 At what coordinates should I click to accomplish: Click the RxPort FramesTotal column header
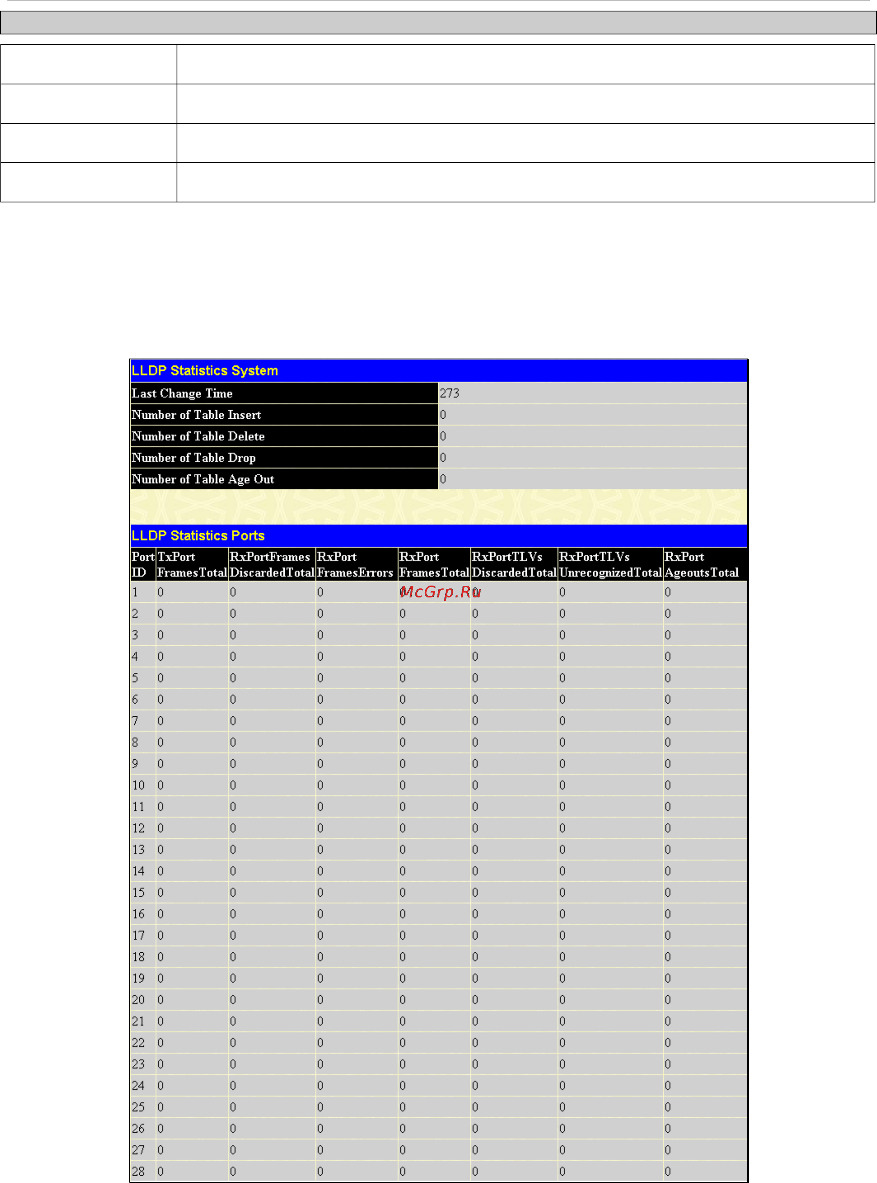(x=434, y=564)
